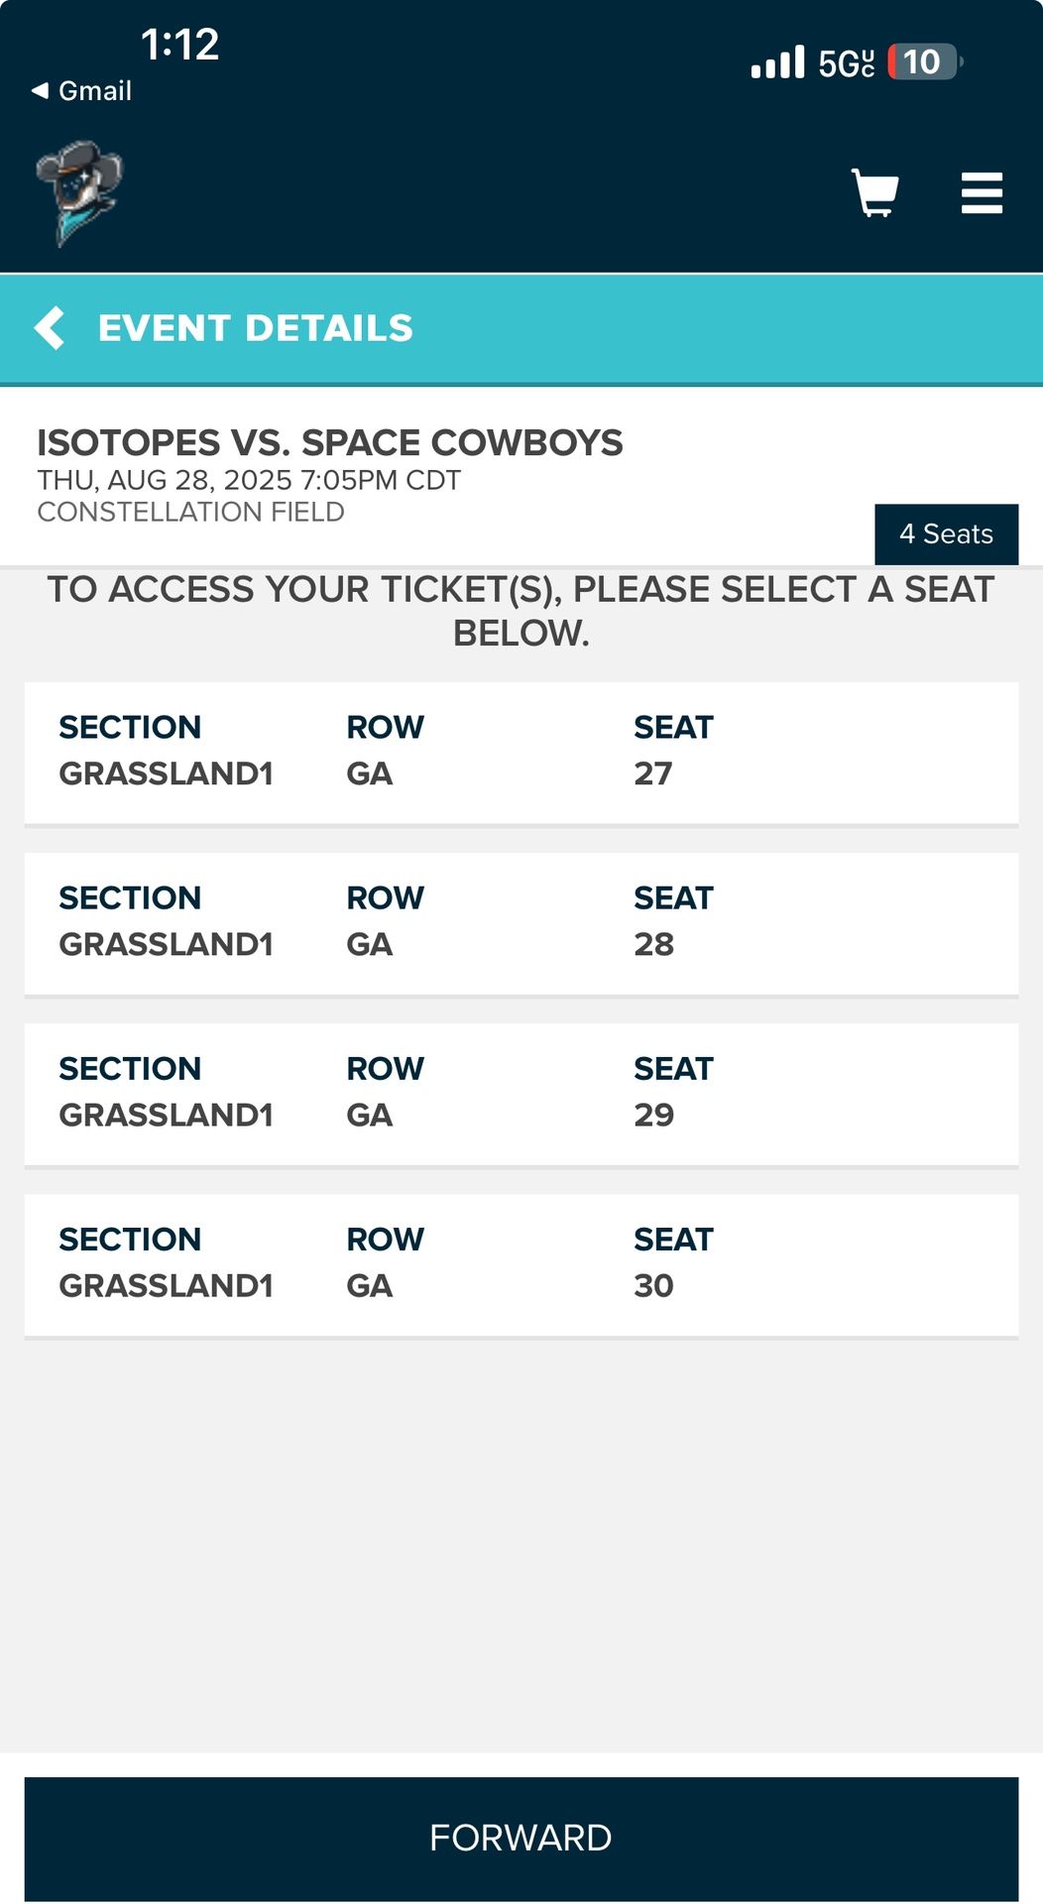
Task: Open ticket for Seat 29
Action: (x=521, y=1093)
